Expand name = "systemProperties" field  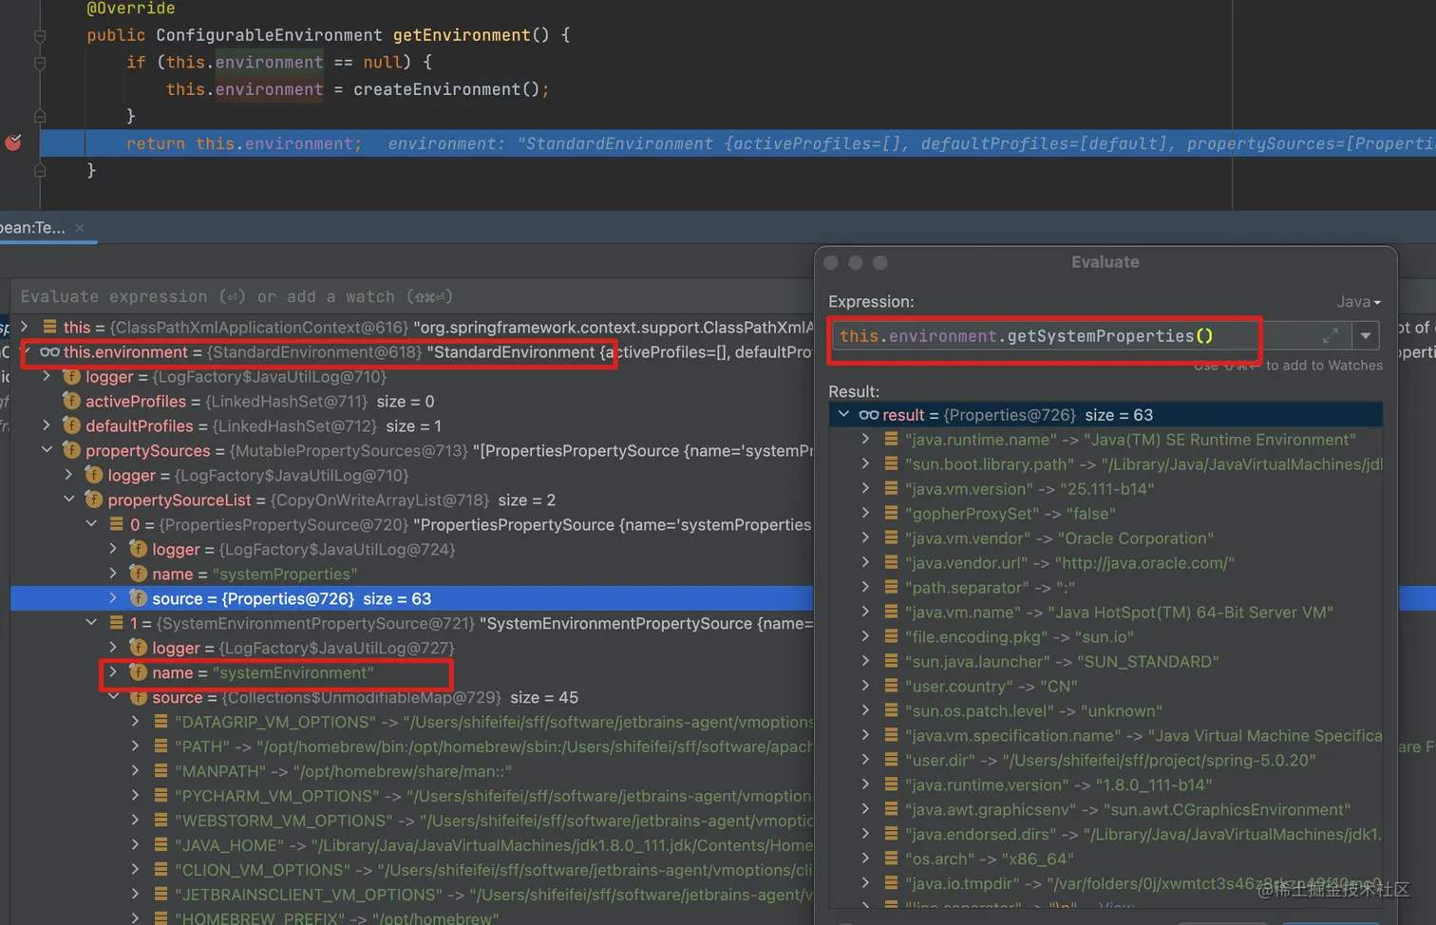(113, 574)
